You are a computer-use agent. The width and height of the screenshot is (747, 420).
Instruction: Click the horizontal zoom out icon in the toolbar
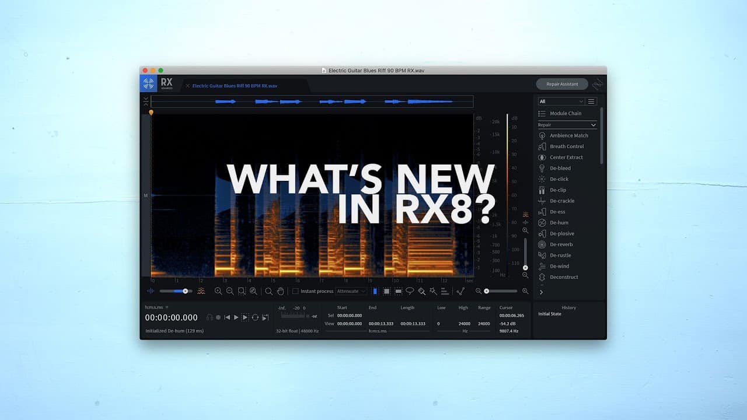(x=230, y=291)
